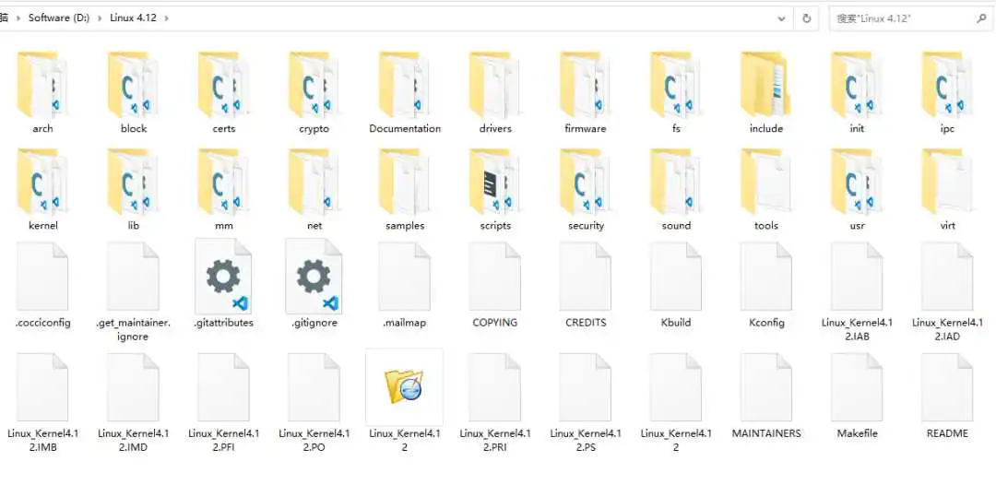Select the Documentation folder
996x485 pixels.
pos(405,92)
